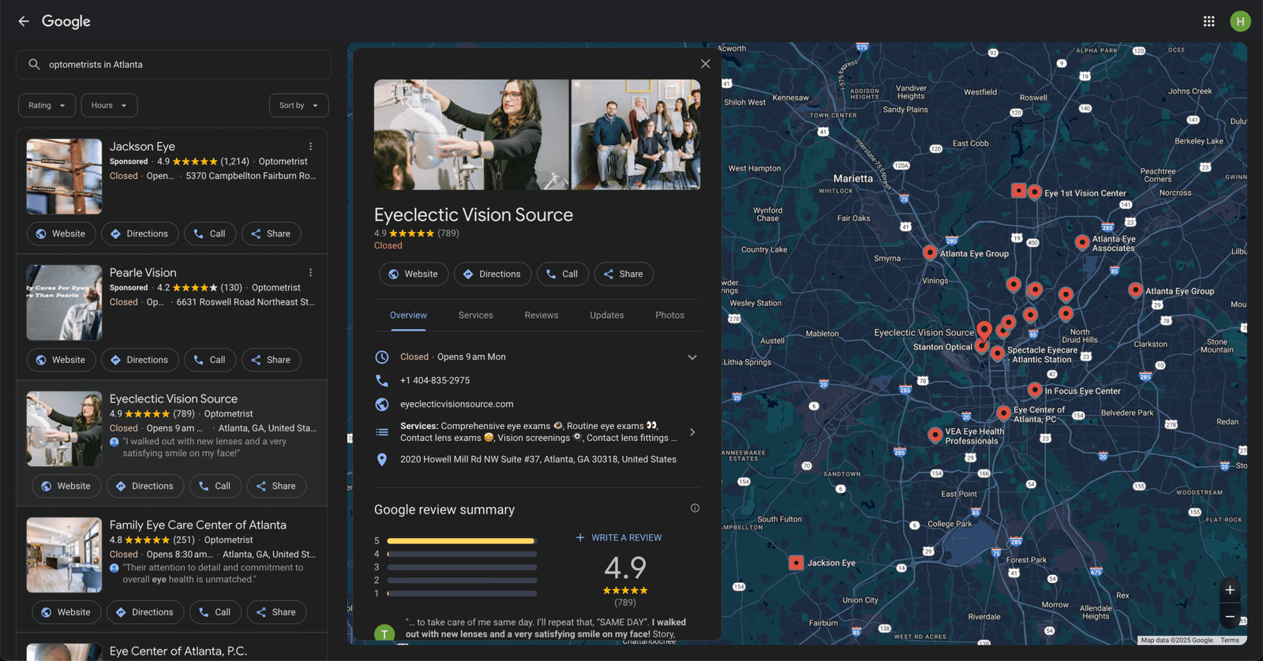
Task: Zoom in on the map
Action: (1230, 590)
